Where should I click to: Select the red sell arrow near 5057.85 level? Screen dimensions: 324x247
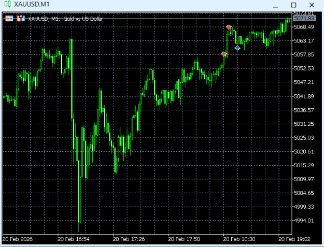(223, 54)
